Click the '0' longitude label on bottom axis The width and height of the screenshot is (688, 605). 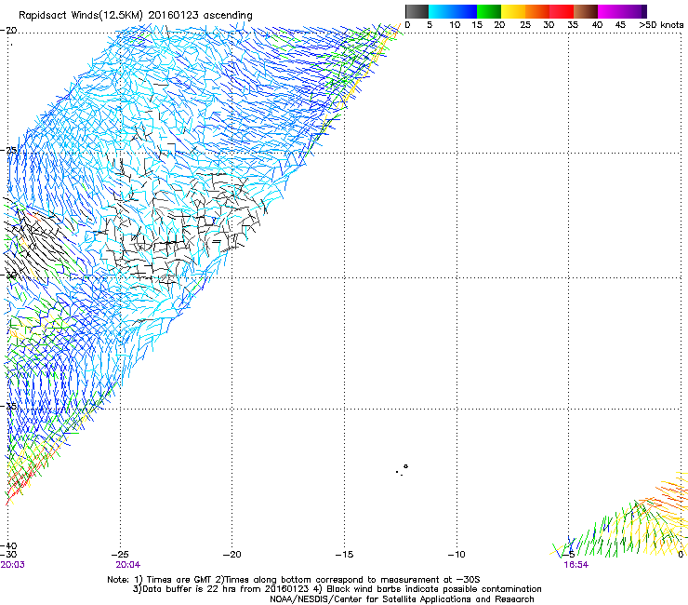(x=681, y=555)
